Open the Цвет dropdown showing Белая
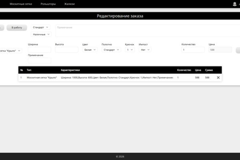The width and height of the screenshot is (240, 160). point(90,50)
